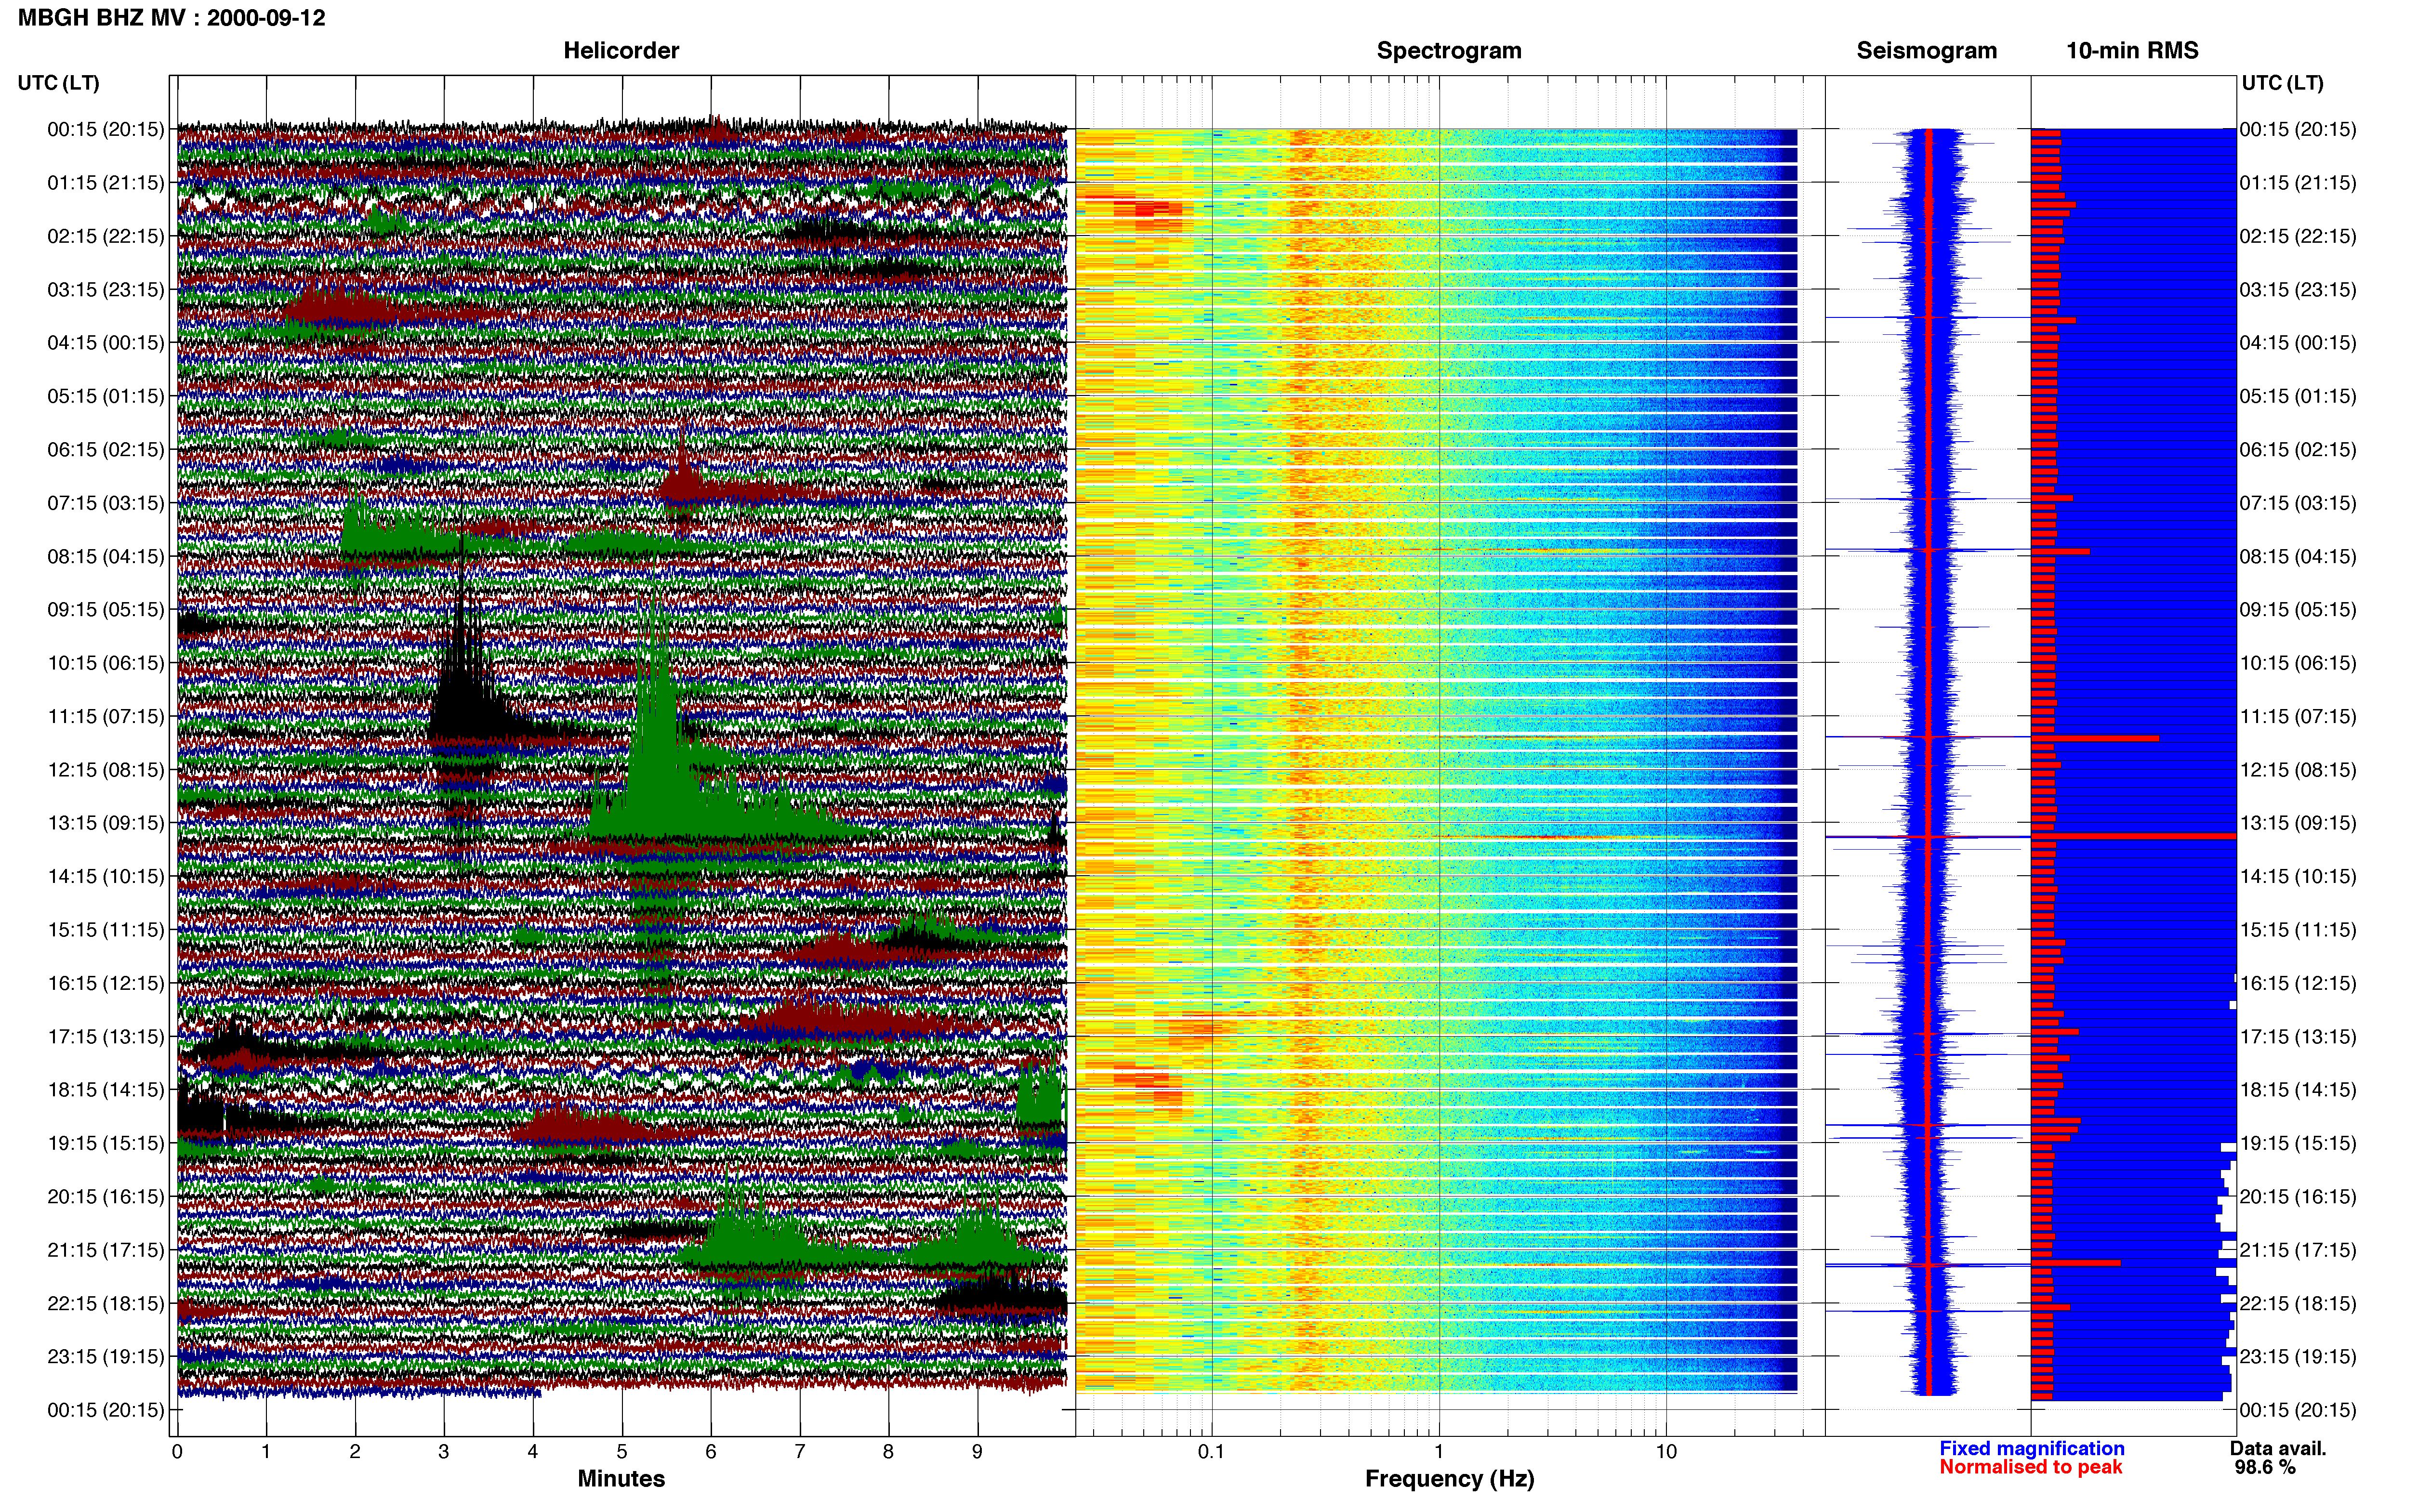
Task: Click the 'Data avail.' label
Action: 2278,1448
